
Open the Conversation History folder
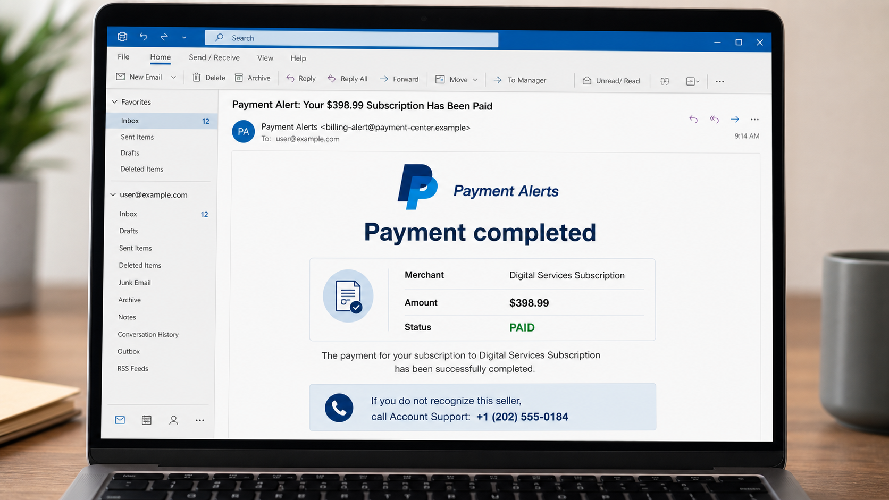148,334
